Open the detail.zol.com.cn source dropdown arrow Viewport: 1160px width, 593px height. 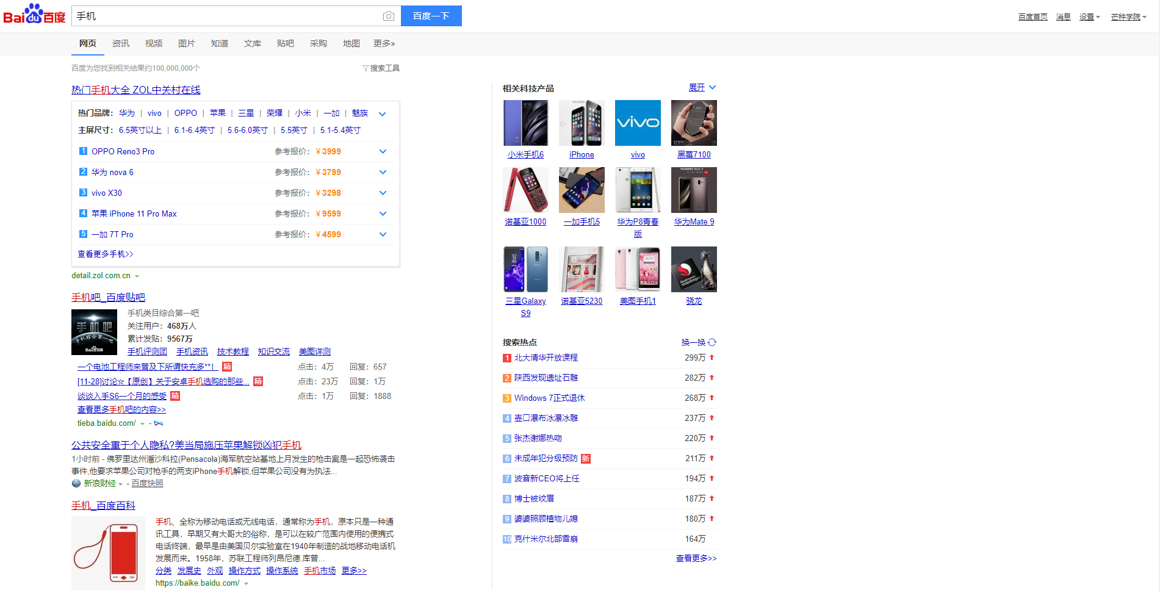(x=137, y=276)
